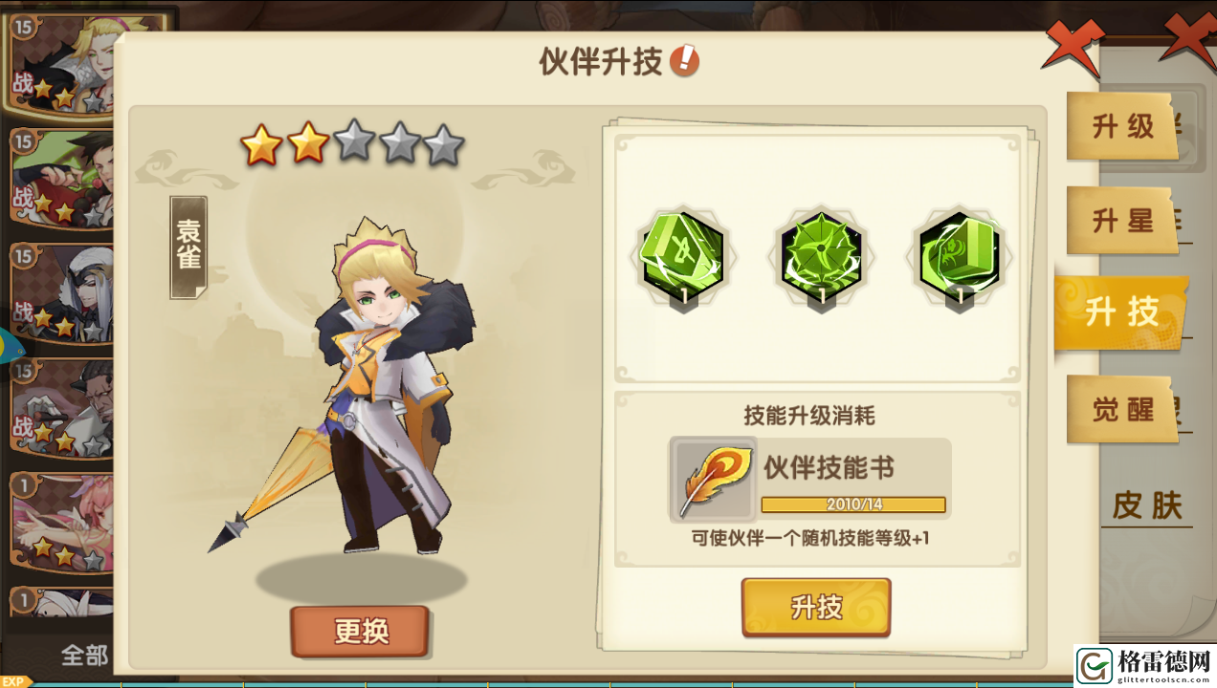Tap the feather 伙伴技能书 item icon
This screenshot has width=1217, height=688.
point(712,479)
